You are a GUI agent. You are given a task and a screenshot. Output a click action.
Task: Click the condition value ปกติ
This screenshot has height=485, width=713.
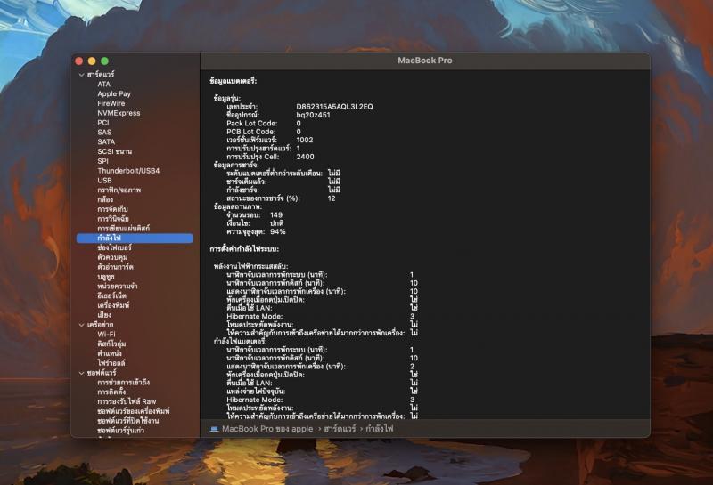[x=276, y=223]
